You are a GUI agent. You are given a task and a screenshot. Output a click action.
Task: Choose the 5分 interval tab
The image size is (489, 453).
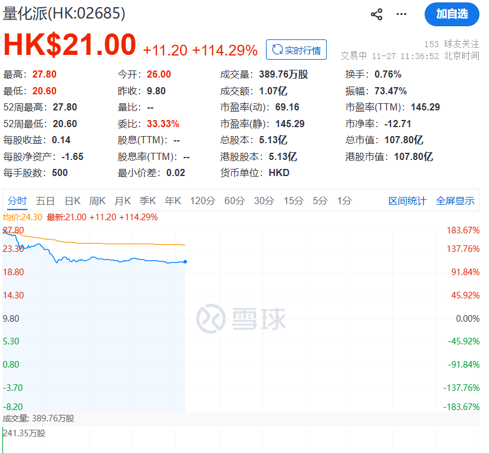tap(320, 201)
